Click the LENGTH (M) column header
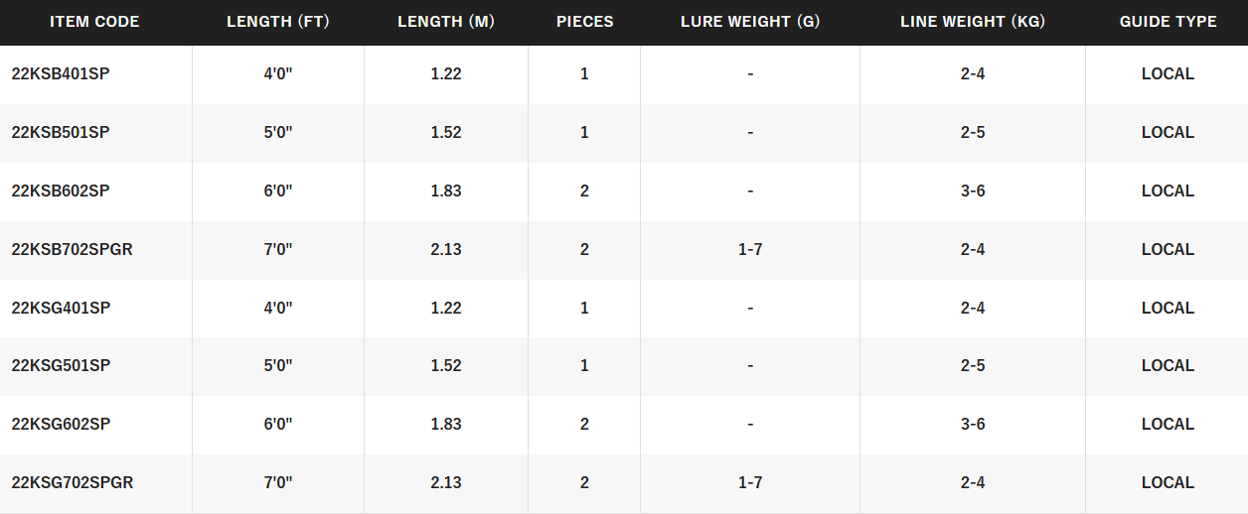This screenshot has width=1248, height=514. coord(445,22)
